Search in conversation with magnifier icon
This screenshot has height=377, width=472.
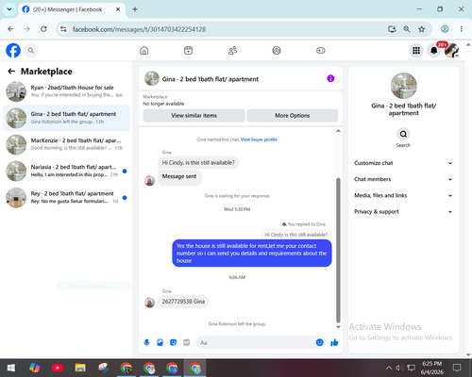(403, 134)
